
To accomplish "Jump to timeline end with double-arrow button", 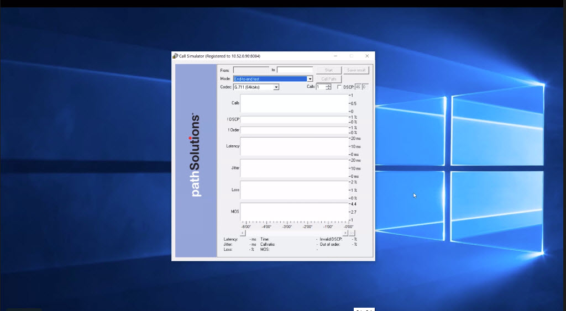I will [x=352, y=233].
